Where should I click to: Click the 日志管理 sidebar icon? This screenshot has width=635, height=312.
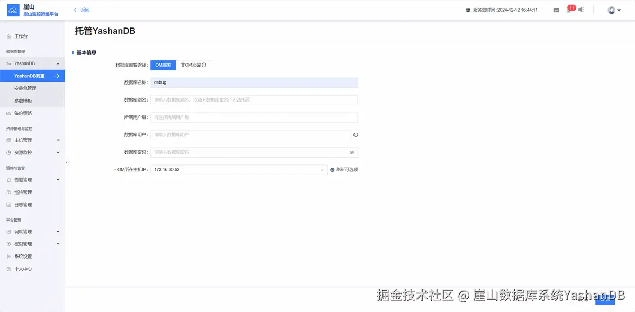coord(8,205)
